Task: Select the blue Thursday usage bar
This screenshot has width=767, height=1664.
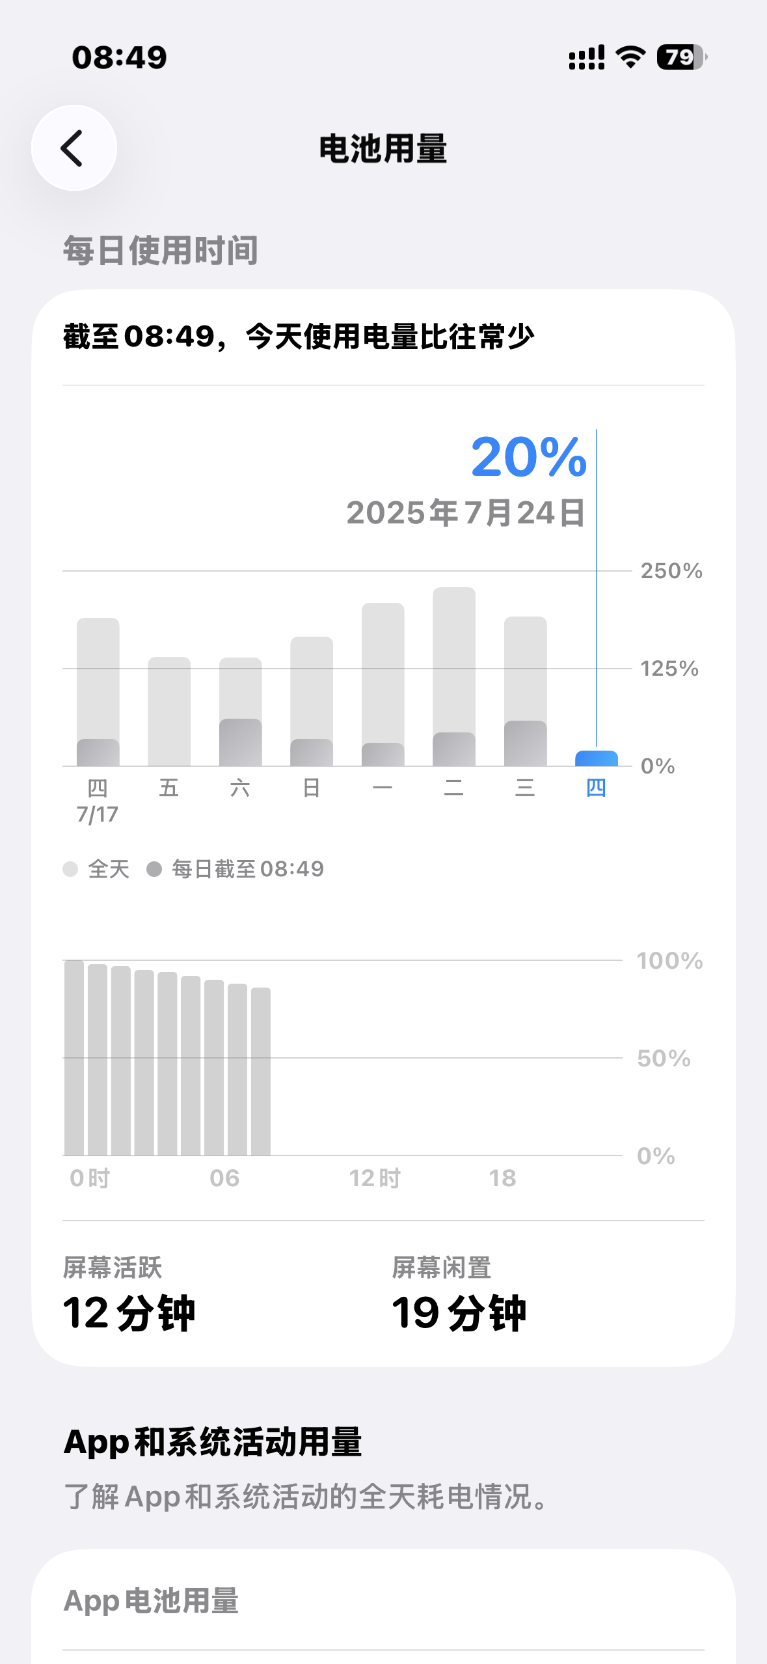Action: [596, 758]
